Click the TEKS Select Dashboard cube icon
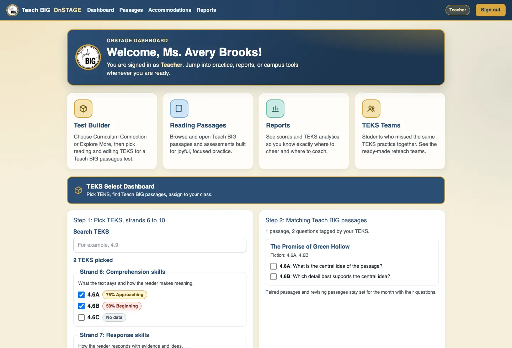 coord(78,190)
